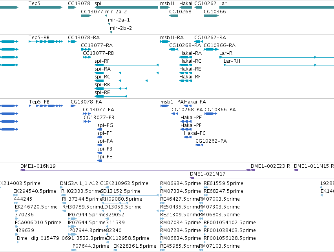The width and height of the screenshot is (334, 252).
Task: Select the mir-2a-1 gene label
Action: tap(119, 20)
